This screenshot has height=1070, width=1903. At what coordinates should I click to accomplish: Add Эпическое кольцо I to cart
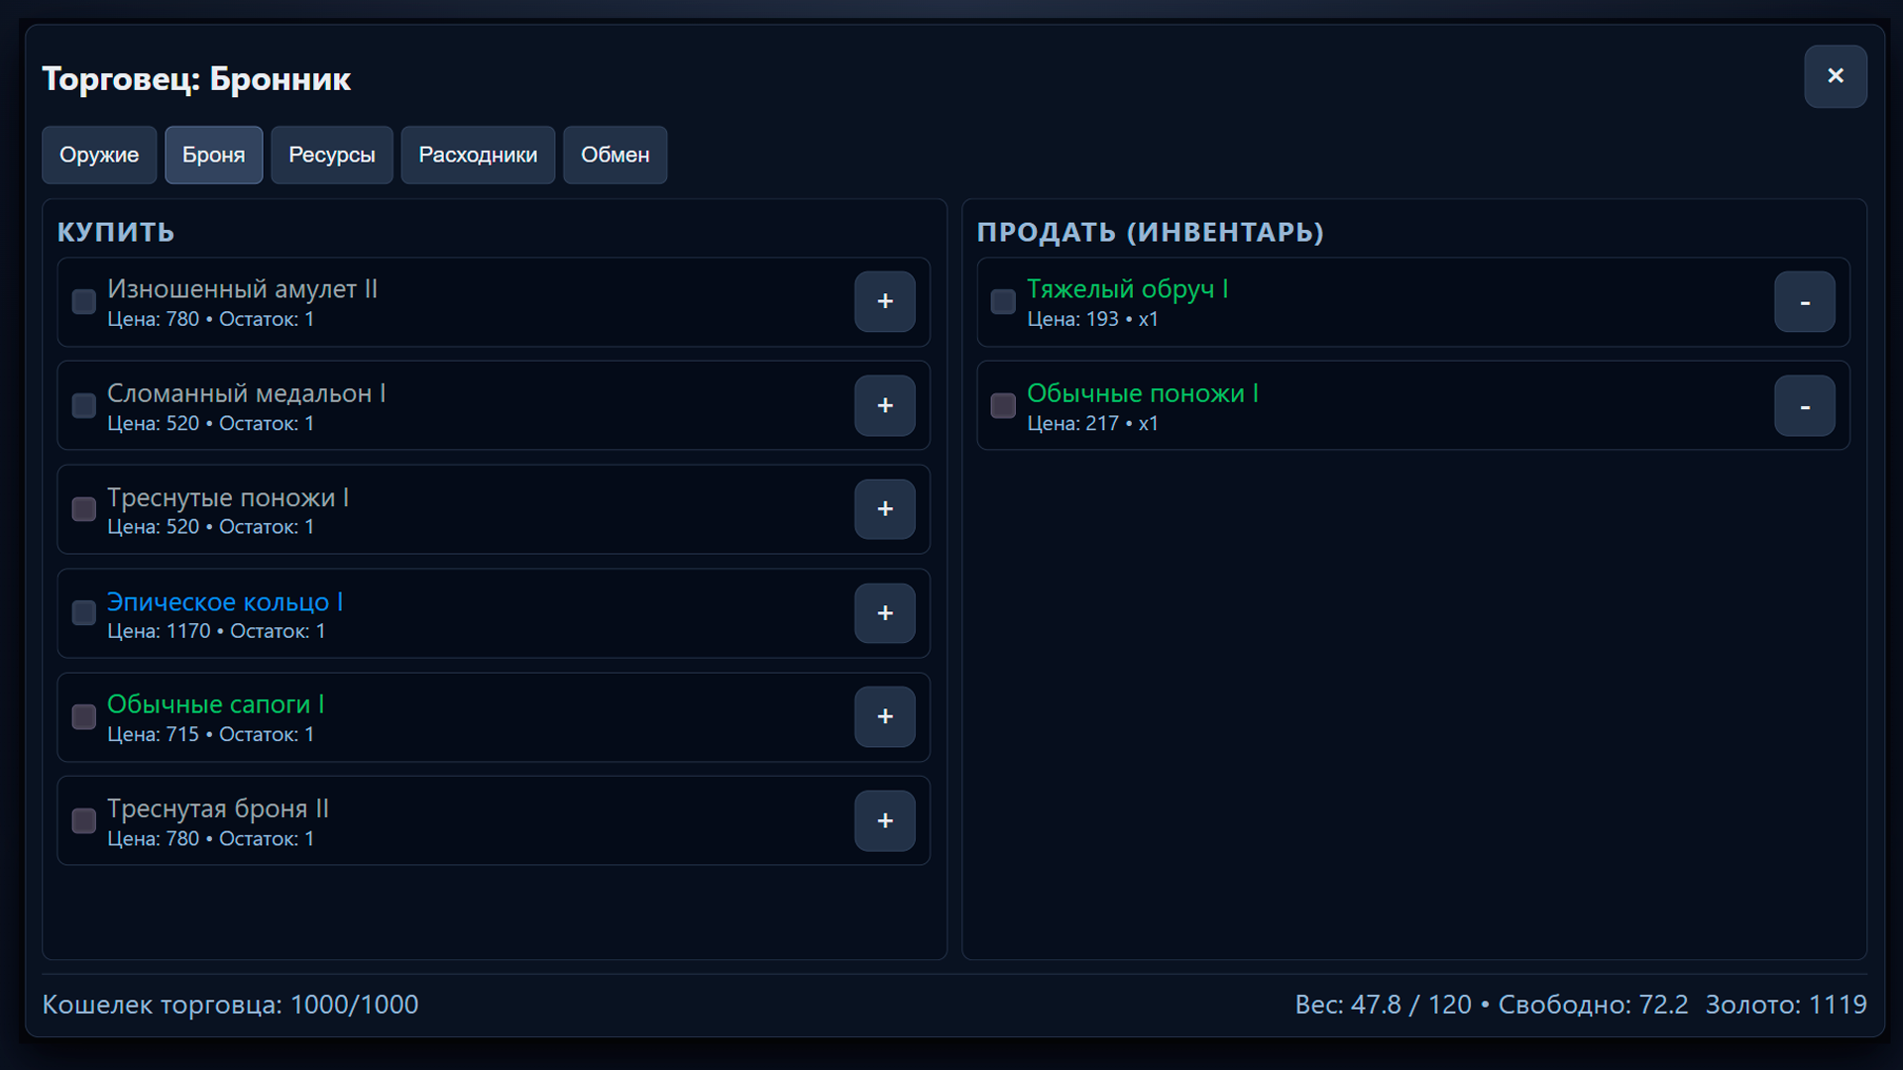pos(885,613)
